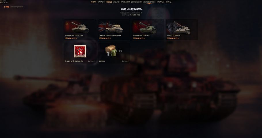Image resolution: width=262 pixels, height=138 pixels.
Task: Click the rental clock icon under T-34-3
Action: click(134, 38)
